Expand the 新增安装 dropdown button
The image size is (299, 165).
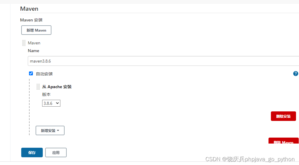tap(50, 131)
